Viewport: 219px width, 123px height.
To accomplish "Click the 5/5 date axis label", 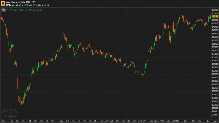I will pyautogui.click(x=47, y=121).
